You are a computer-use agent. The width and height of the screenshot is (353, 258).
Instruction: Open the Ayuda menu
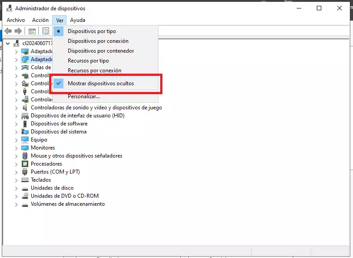(x=78, y=20)
